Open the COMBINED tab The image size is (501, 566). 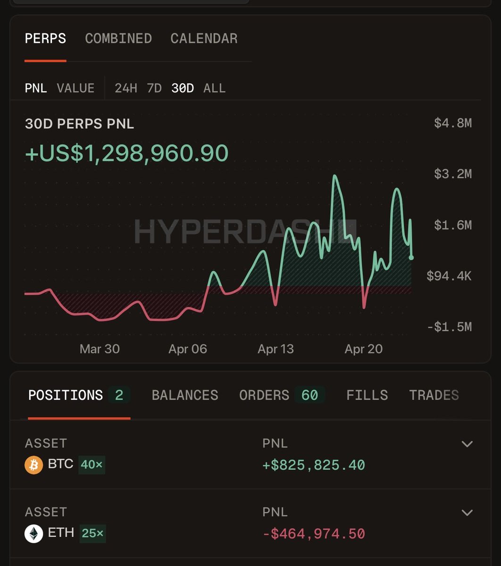point(118,39)
